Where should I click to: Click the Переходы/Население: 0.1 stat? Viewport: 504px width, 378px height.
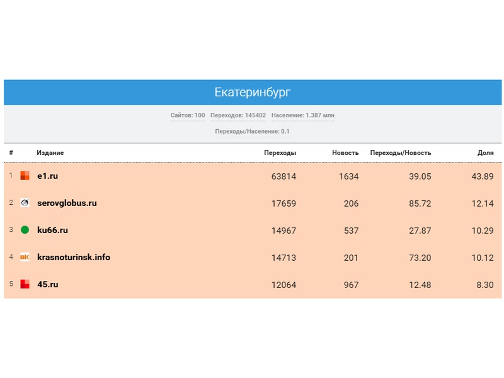(252, 132)
